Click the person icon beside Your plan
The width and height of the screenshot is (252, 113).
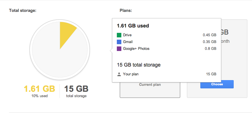tap(119, 74)
